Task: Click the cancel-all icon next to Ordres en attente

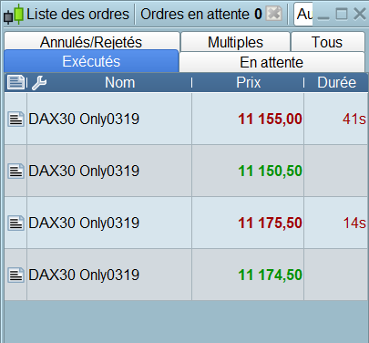Action: click(x=274, y=14)
